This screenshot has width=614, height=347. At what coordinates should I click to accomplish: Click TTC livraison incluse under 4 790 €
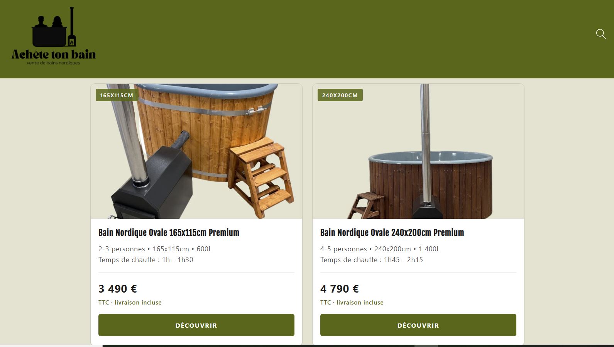coord(352,303)
